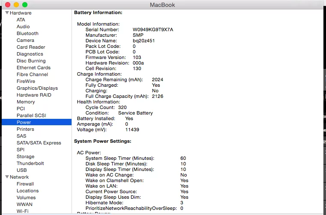Open the FireWire section

(26, 81)
